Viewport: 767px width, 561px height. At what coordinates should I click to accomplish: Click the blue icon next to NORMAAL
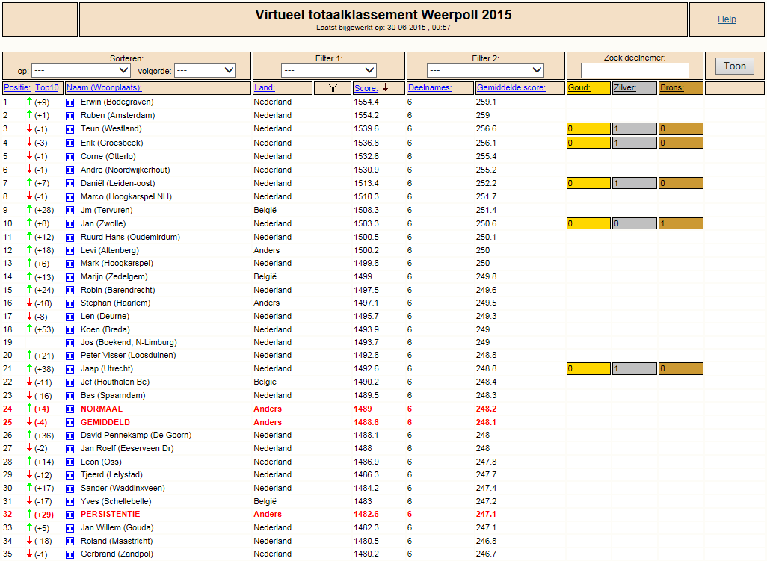click(x=70, y=409)
